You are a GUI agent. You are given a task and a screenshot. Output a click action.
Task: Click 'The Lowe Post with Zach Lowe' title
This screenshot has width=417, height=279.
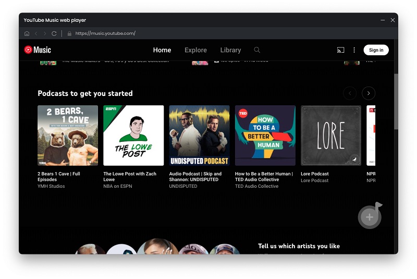click(x=130, y=177)
